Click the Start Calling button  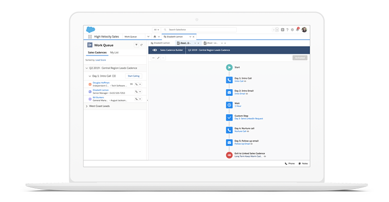pos(133,76)
